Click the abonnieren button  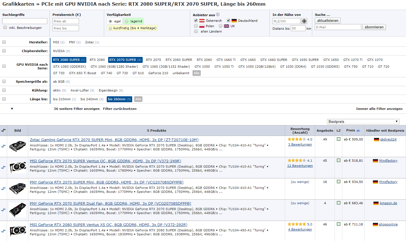click(374, 27)
